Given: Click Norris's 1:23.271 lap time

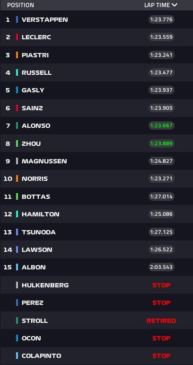Looking at the screenshot, I should (x=161, y=178).
